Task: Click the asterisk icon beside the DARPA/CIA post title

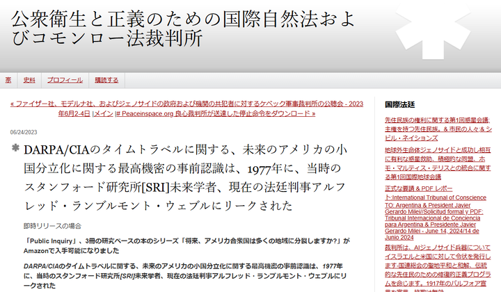Action: (15, 148)
